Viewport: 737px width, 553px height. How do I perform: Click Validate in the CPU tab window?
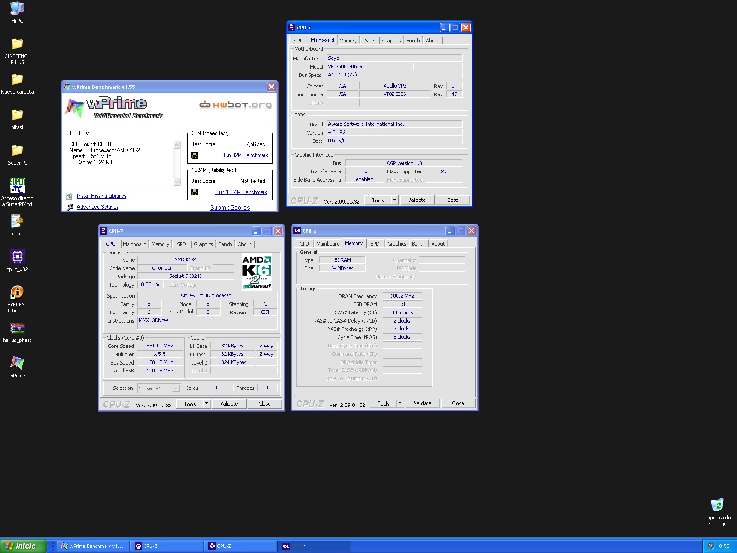point(229,404)
